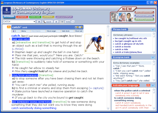Click the main entry scrollbar thumb
This screenshot has height=113, width=158.
click(108, 32)
